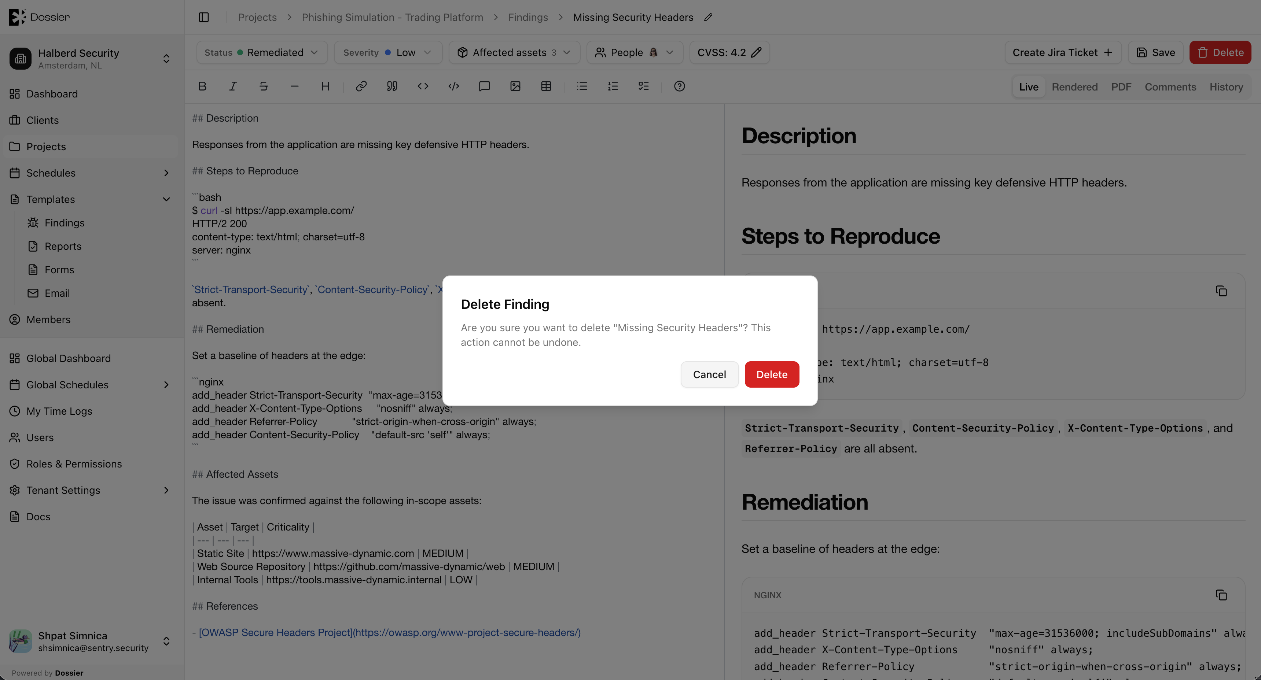Click the edit pencil next to finding title
The height and width of the screenshot is (680, 1261).
pyautogui.click(x=708, y=17)
